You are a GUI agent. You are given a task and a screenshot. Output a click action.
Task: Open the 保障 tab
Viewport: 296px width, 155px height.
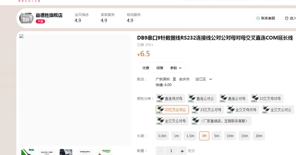point(160,68)
